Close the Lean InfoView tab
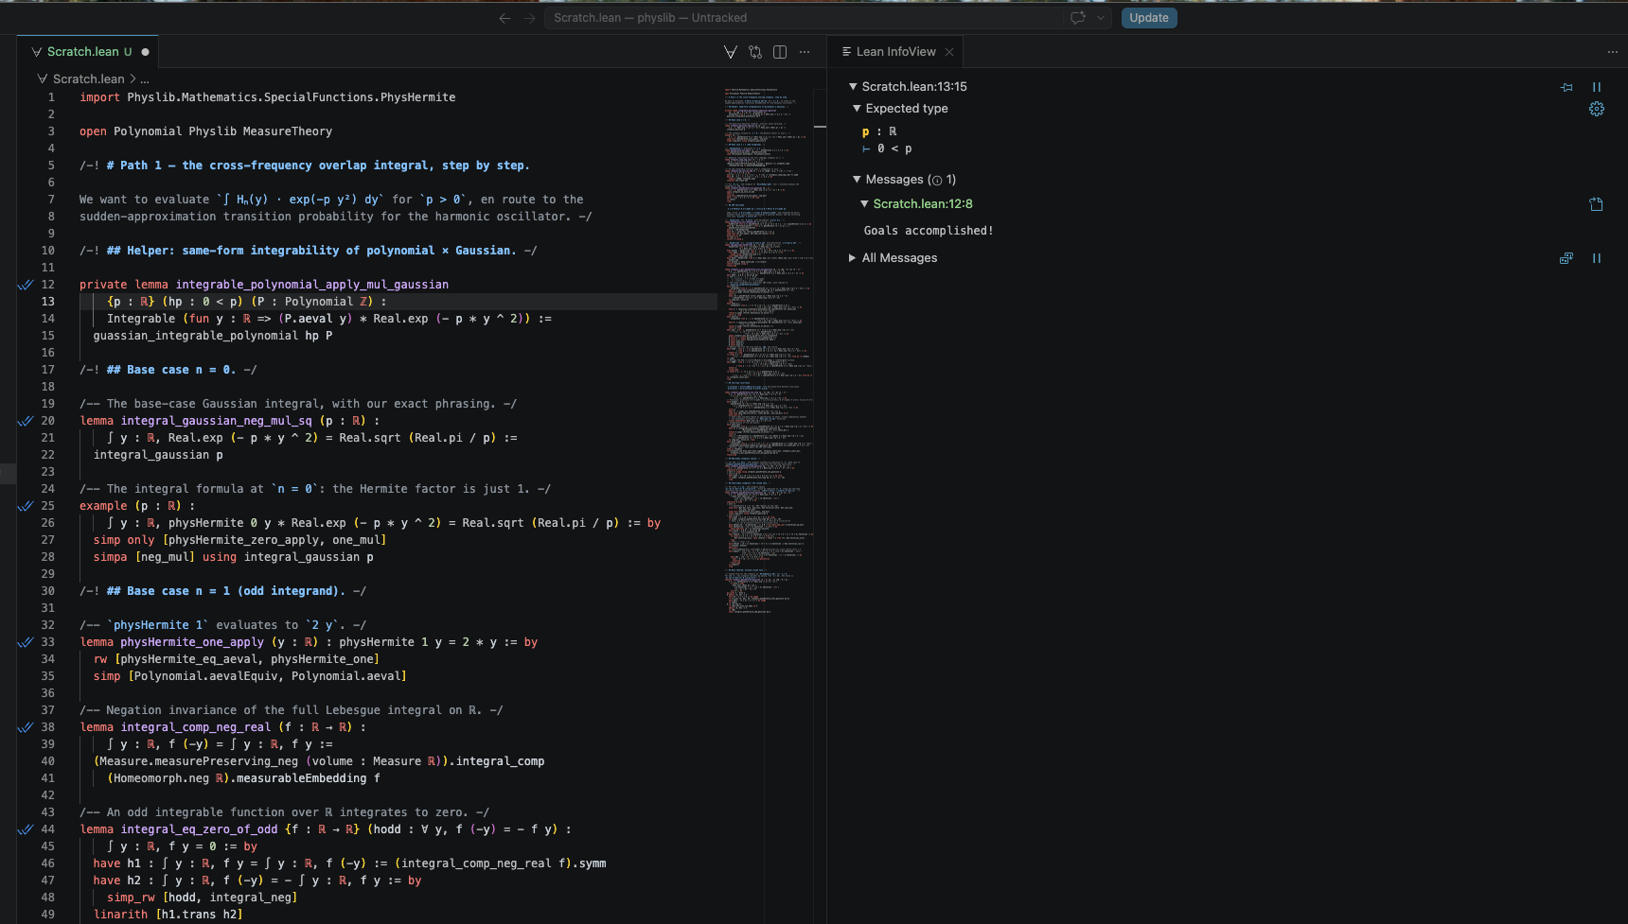The height and width of the screenshot is (924, 1628). pos(949,52)
